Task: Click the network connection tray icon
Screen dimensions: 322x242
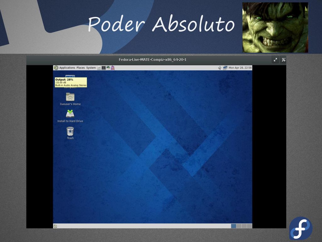Action: coord(225,68)
